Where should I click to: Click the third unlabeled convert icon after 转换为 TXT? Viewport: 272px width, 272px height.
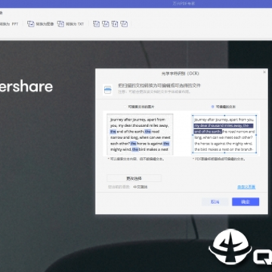click(115, 24)
